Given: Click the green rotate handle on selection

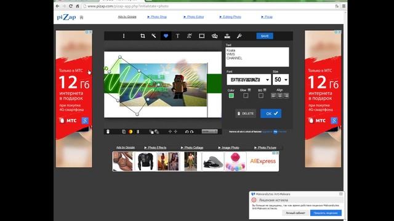Looking at the screenshot, I should click(x=106, y=68).
